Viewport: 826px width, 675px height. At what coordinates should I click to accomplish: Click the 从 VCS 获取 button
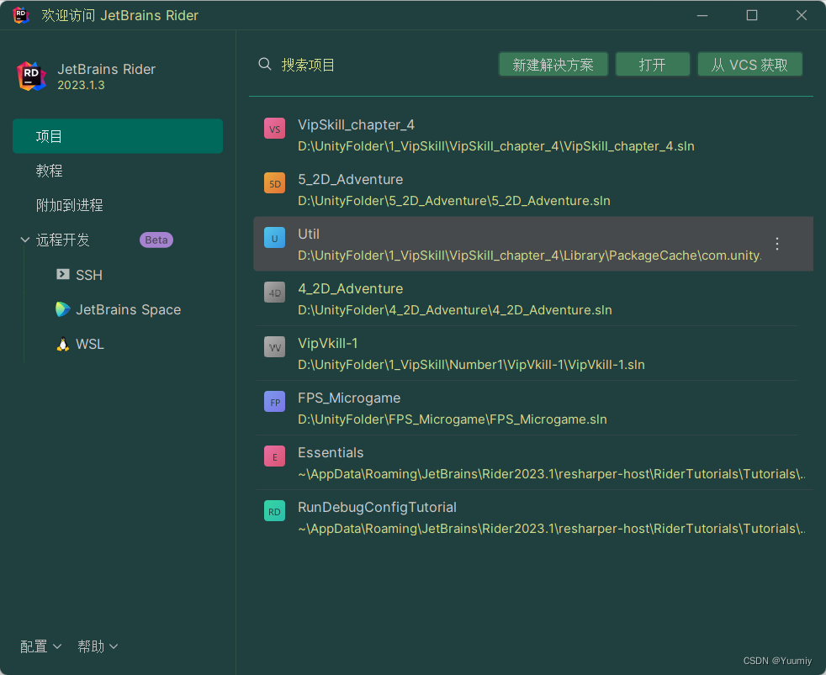point(749,64)
